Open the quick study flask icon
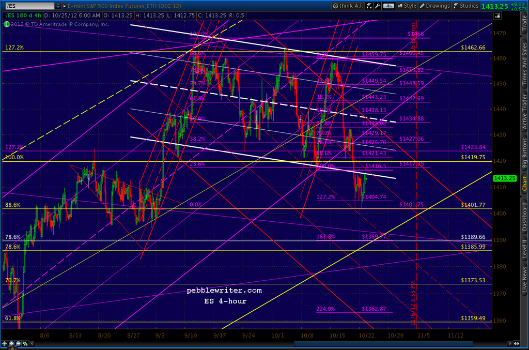Viewport: 529px width, 350px height. tap(369, 6)
